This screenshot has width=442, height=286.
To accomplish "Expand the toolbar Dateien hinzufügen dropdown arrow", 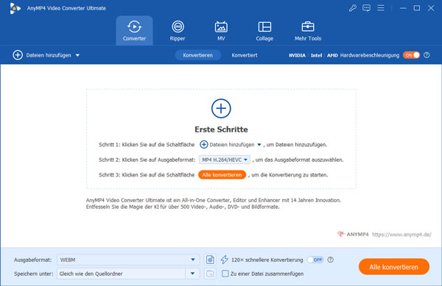I will pos(77,55).
